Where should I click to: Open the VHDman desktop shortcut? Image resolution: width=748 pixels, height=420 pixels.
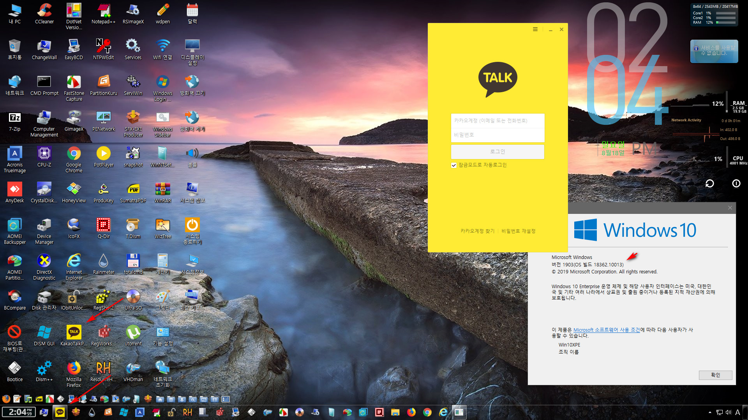[x=133, y=371]
